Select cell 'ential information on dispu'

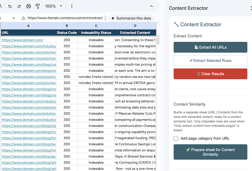(135, 150)
